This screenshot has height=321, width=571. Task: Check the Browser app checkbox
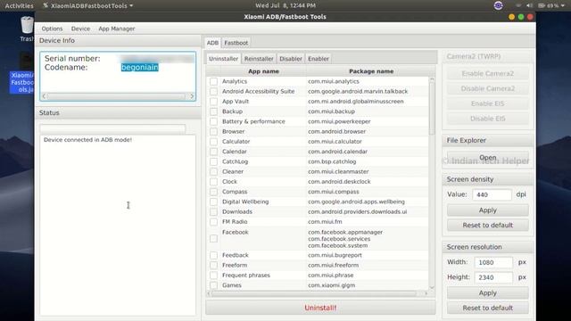[x=213, y=131]
